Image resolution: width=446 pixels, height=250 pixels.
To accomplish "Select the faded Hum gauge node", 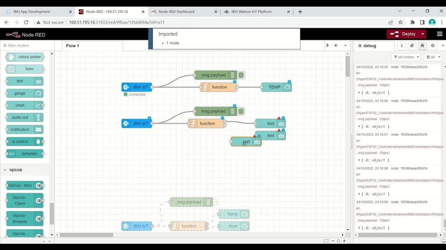I will coord(234,226).
